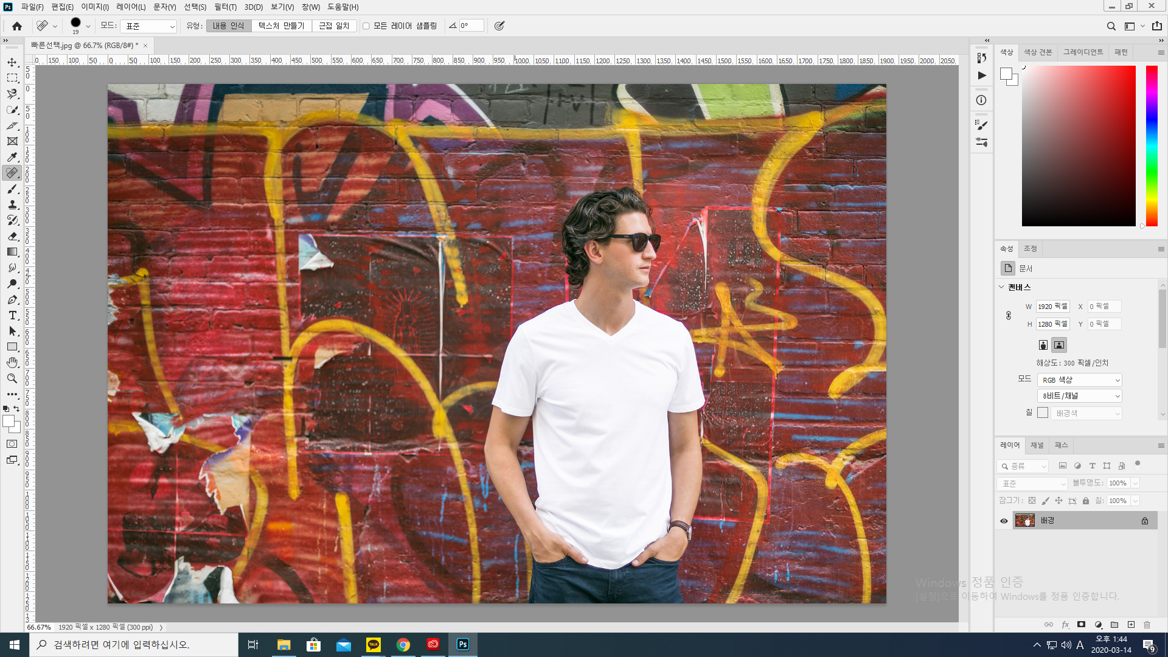Click the rainbow hue slider strip
The height and width of the screenshot is (657, 1168).
(1152, 146)
